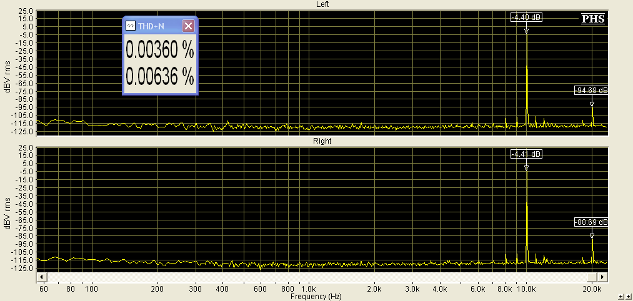Viewport: 633px width, 301px height.
Task: Click the 0.00636 % THD+N reading
Action: click(x=160, y=76)
